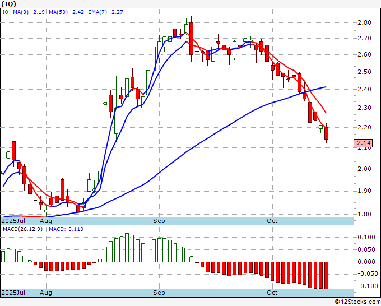Click the 1.90 price axis label
This screenshot has width=381, height=306.
[x=364, y=191]
